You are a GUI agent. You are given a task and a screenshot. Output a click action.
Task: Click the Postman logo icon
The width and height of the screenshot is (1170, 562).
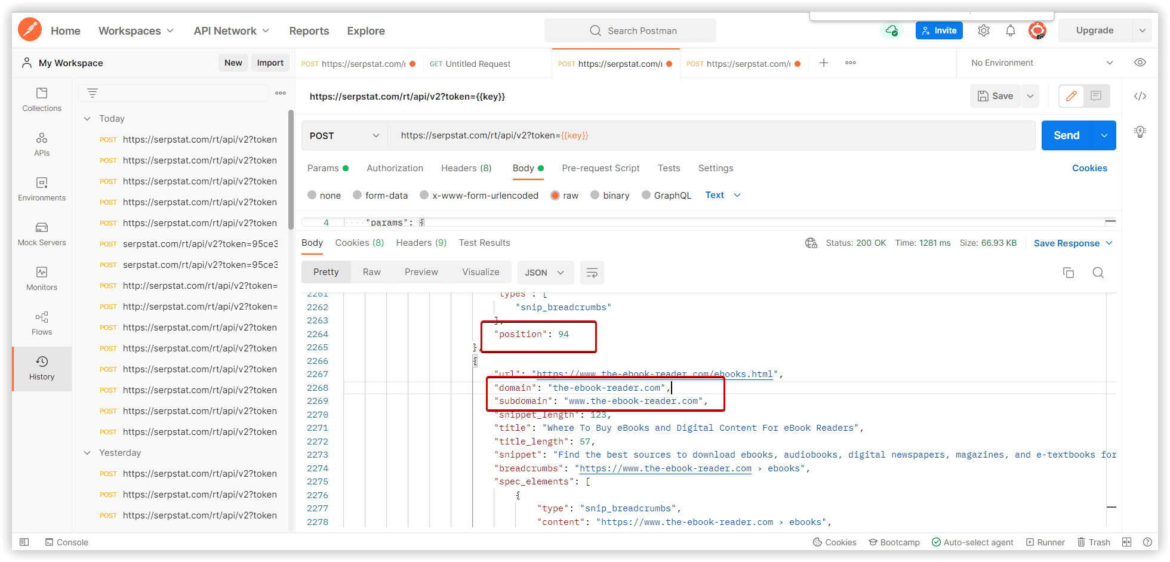coord(30,30)
